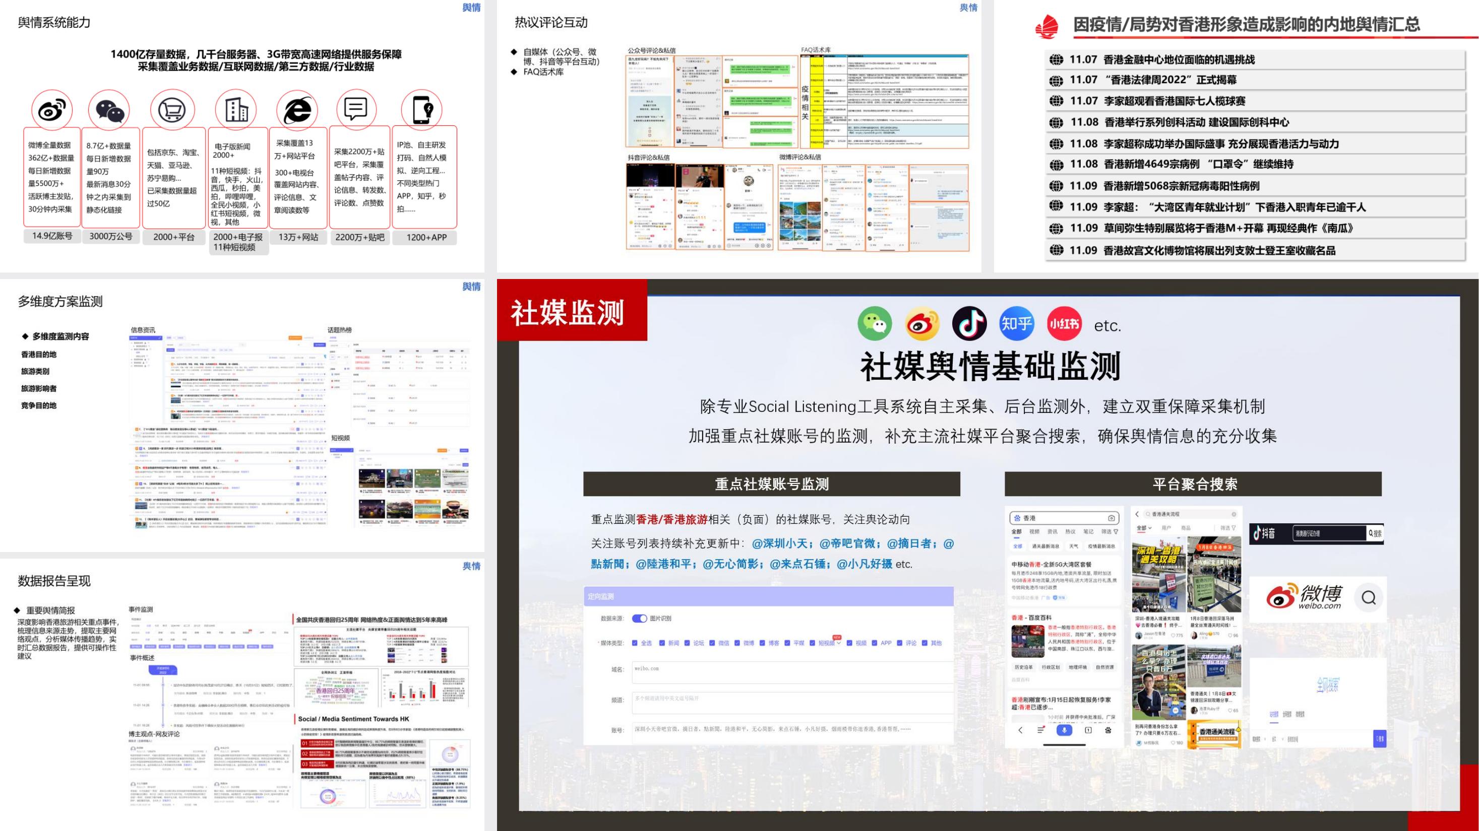Click the chat bubble Tieba forum icon
Image resolution: width=1479 pixels, height=831 pixels.
[355, 108]
